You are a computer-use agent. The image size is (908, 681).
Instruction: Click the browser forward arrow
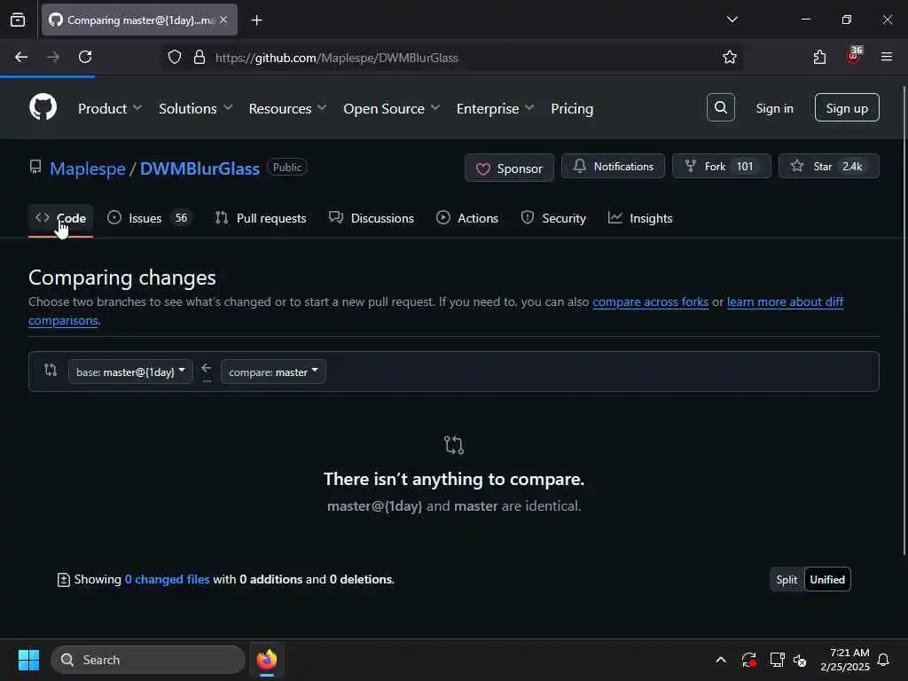(x=53, y=57)
